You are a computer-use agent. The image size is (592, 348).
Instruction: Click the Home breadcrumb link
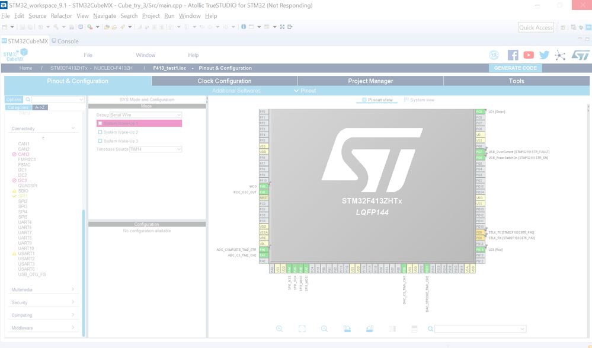tap(25, 68)
